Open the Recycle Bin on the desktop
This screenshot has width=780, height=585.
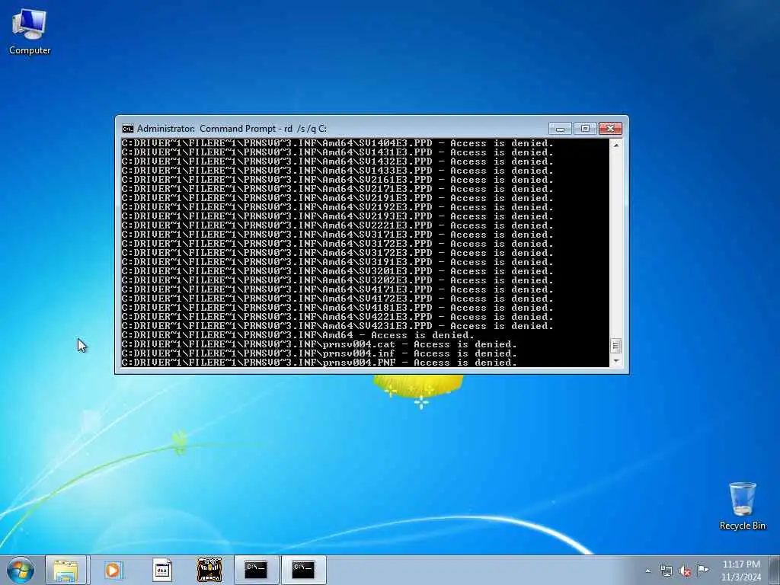click(x=742, y=506)
